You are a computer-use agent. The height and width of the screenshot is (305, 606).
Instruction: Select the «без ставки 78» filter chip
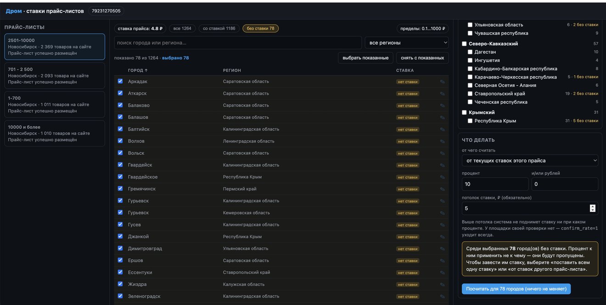pos(261,28)
